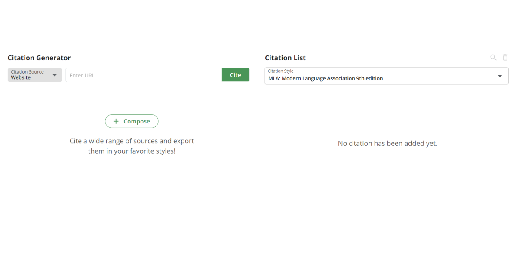This screenshot has width=516, height=271.
Task: Click the "No citation has been added yet" message
Action: pos(387,143)
